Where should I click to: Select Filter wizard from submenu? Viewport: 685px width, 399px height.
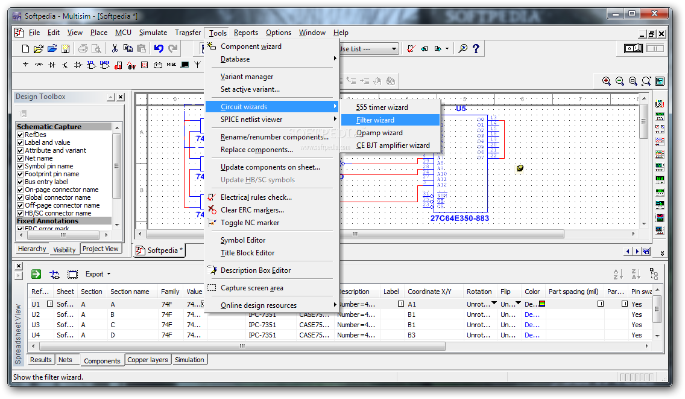(x=391, y=120)
